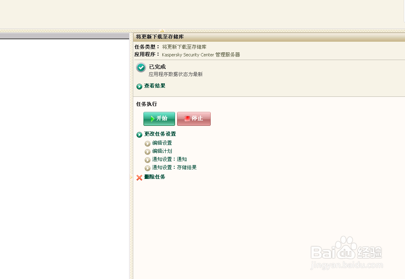Click the 应用程序 label
The height and width of the screenshot is (279, 405).
coord(147,54)
